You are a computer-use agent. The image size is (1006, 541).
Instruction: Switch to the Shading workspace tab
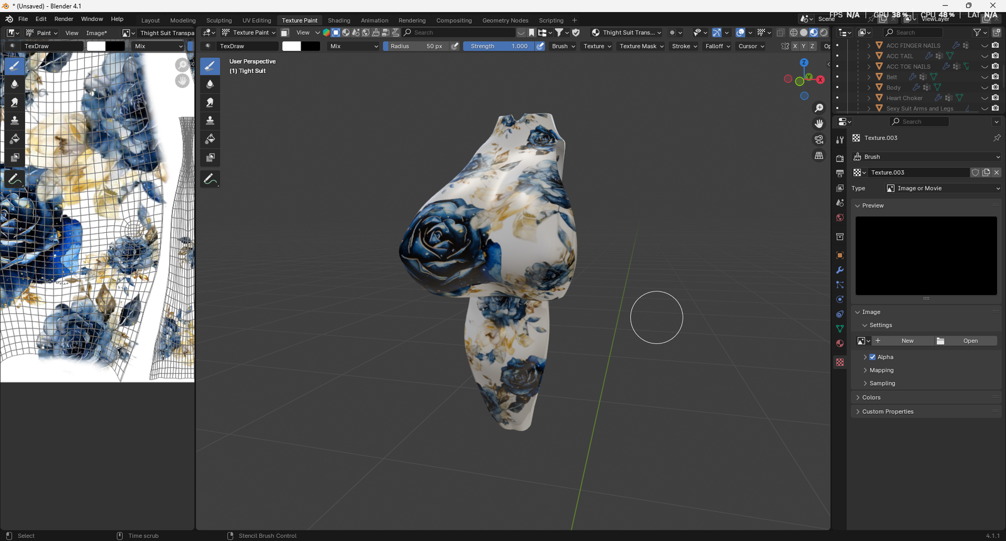339,20
